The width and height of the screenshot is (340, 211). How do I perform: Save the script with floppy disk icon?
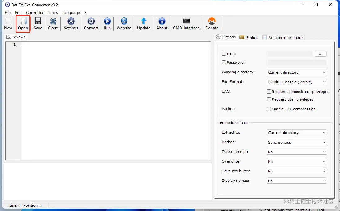click(38, 24)
